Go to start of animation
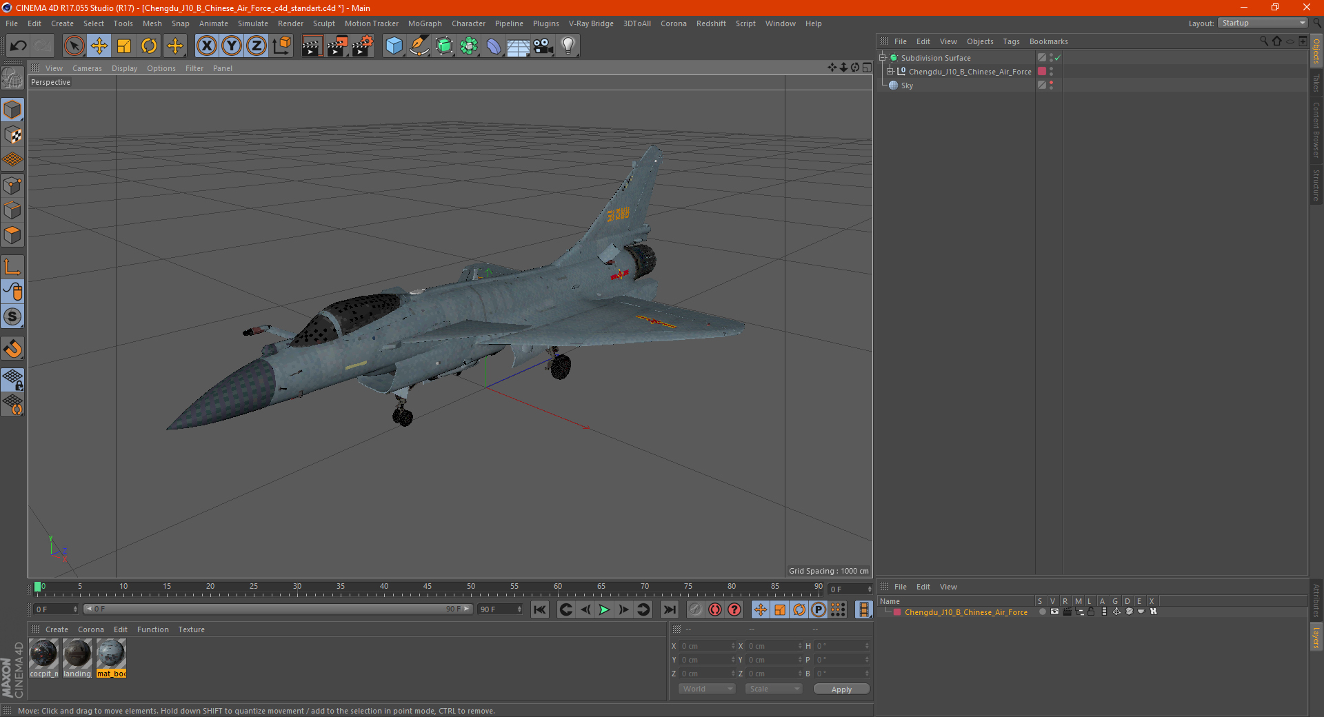Viewport: 1324px width, 717px height. 540,609
